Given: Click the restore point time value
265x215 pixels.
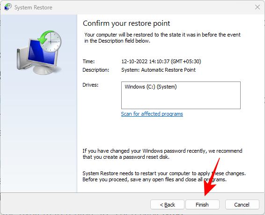Looking at the screenshot, I should click(161, 61).
